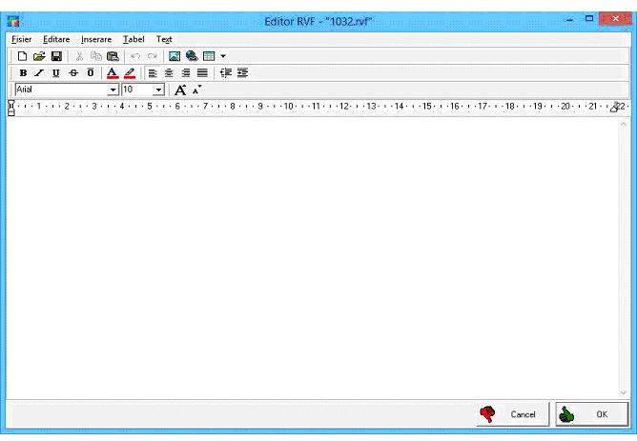Click the New document icon
The width and height of the screenshot is (637, 441).
(x=22, y=56)
